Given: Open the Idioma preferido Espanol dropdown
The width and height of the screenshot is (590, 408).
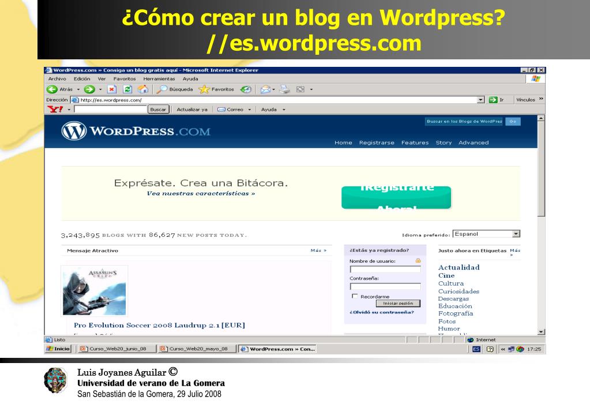Looking at the screenshot, I should pos(487,233).
